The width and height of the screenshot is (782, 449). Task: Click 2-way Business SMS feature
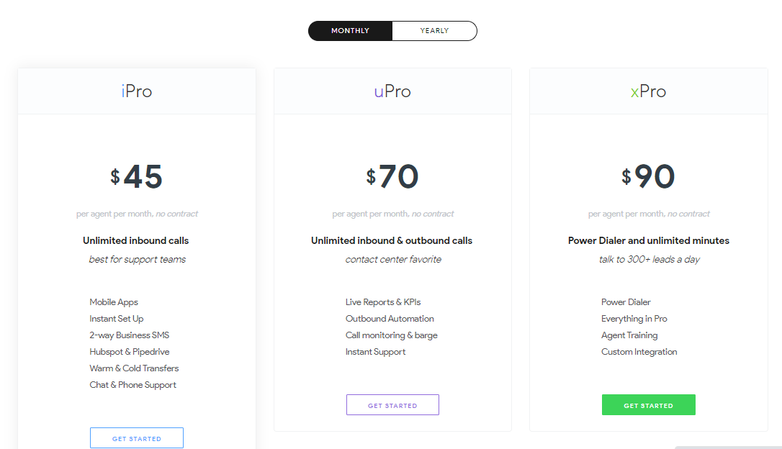[130, 335]
